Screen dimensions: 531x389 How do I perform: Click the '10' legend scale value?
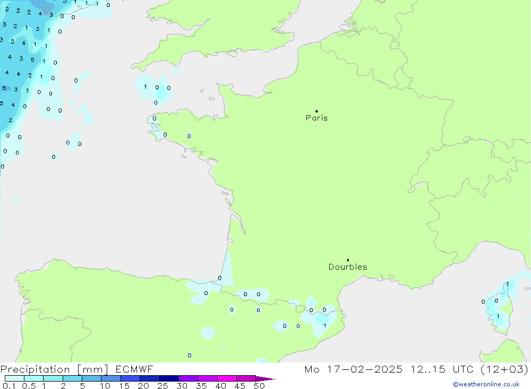point(105,386)
